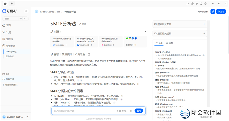Click the pin window icon
The height and width of the screenshot is (121, 229).
[188, 3]
